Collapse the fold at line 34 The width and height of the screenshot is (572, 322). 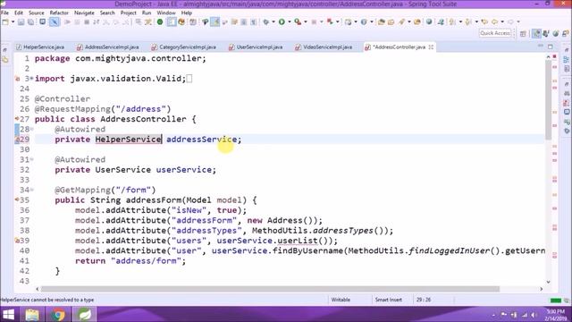click(x=32, y=190)
